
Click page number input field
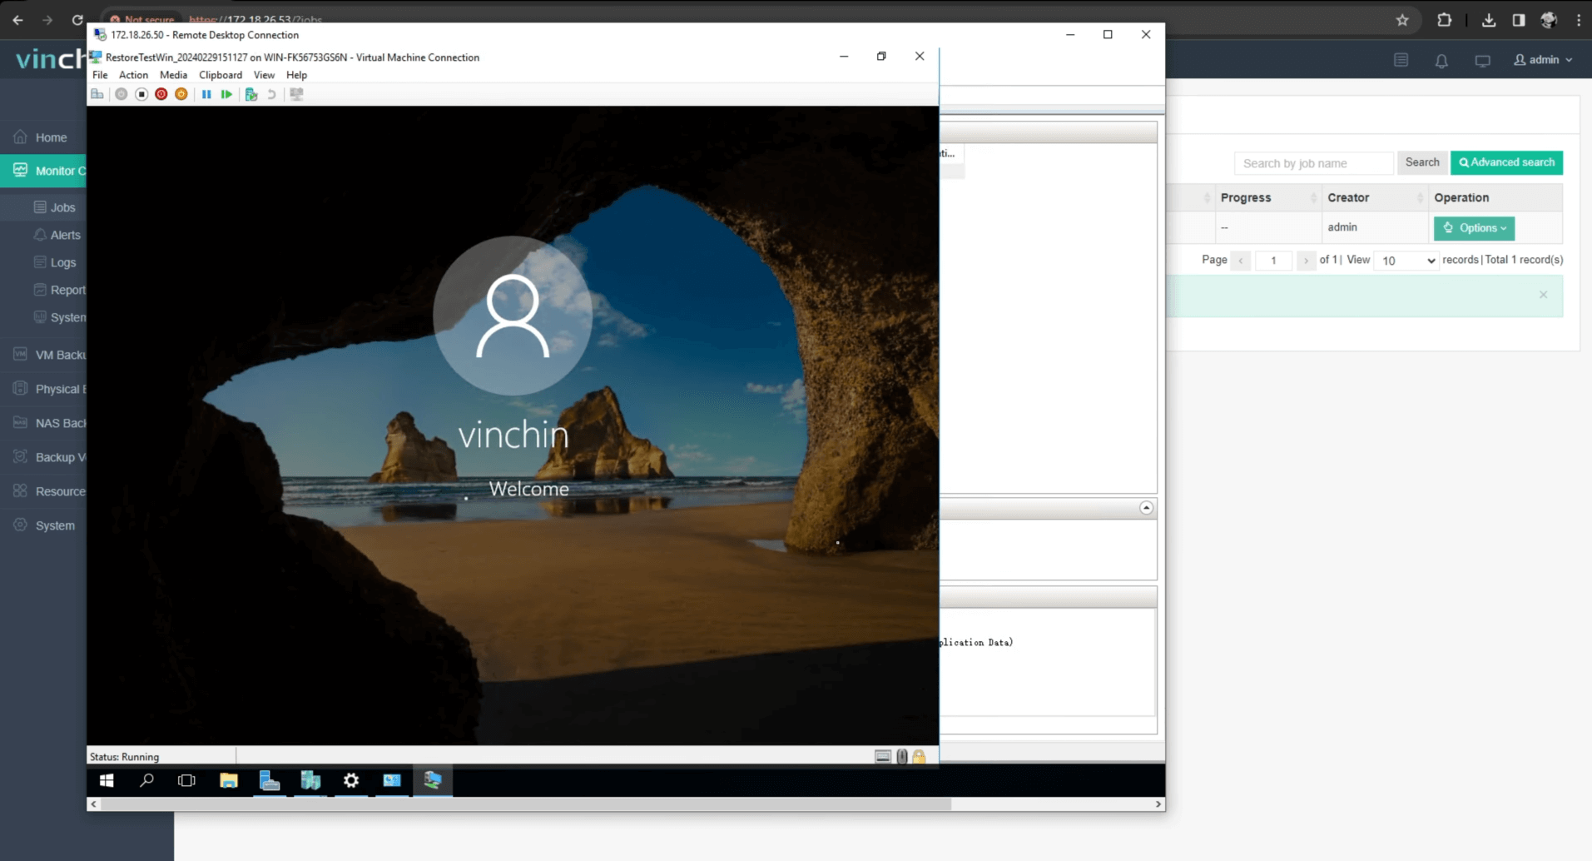1273,261
